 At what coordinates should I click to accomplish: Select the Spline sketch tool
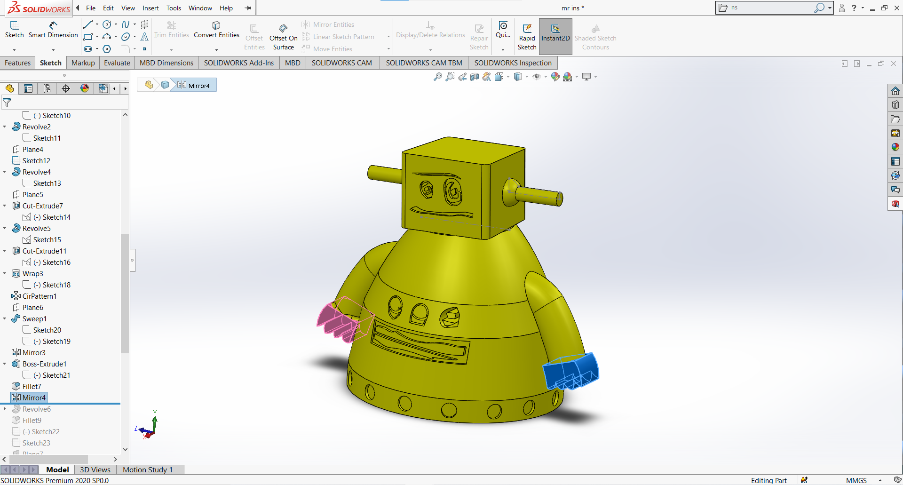[126, 24]
